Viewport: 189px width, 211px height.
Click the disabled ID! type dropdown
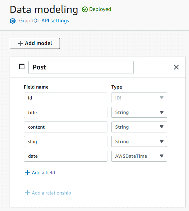[x=139, y=98]
